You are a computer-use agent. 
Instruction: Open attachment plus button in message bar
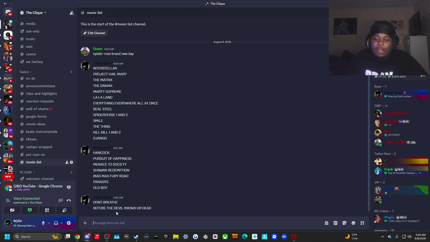[85, 223]
